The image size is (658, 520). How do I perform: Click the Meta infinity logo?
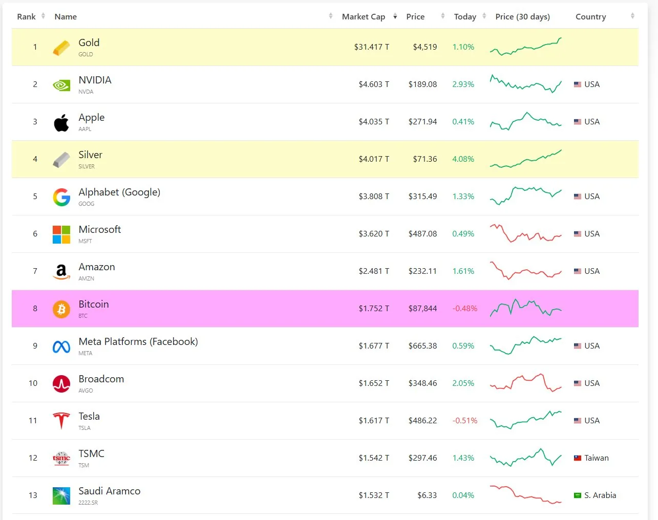tap(61, 347)
